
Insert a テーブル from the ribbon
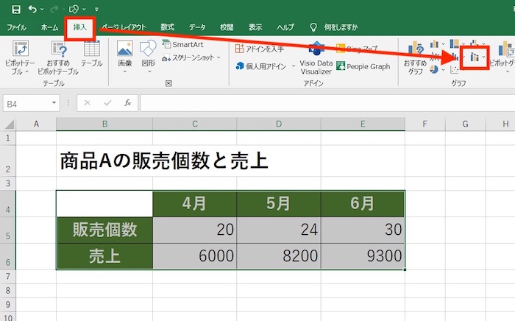tap(92, 54)
